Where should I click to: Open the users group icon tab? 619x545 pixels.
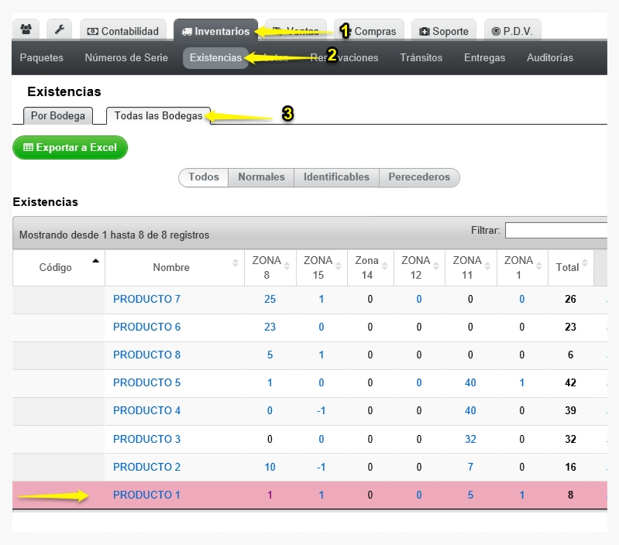click(x=26, y=29)
